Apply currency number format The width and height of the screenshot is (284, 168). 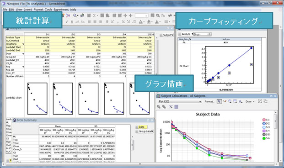point(107,22)
